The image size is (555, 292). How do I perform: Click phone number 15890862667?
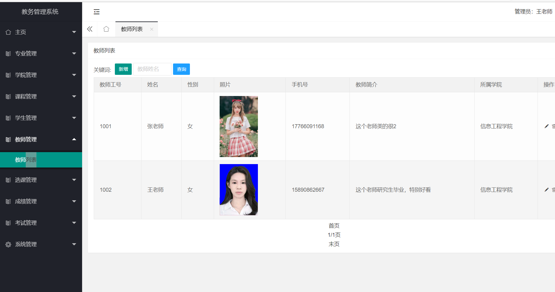[308, 190]
